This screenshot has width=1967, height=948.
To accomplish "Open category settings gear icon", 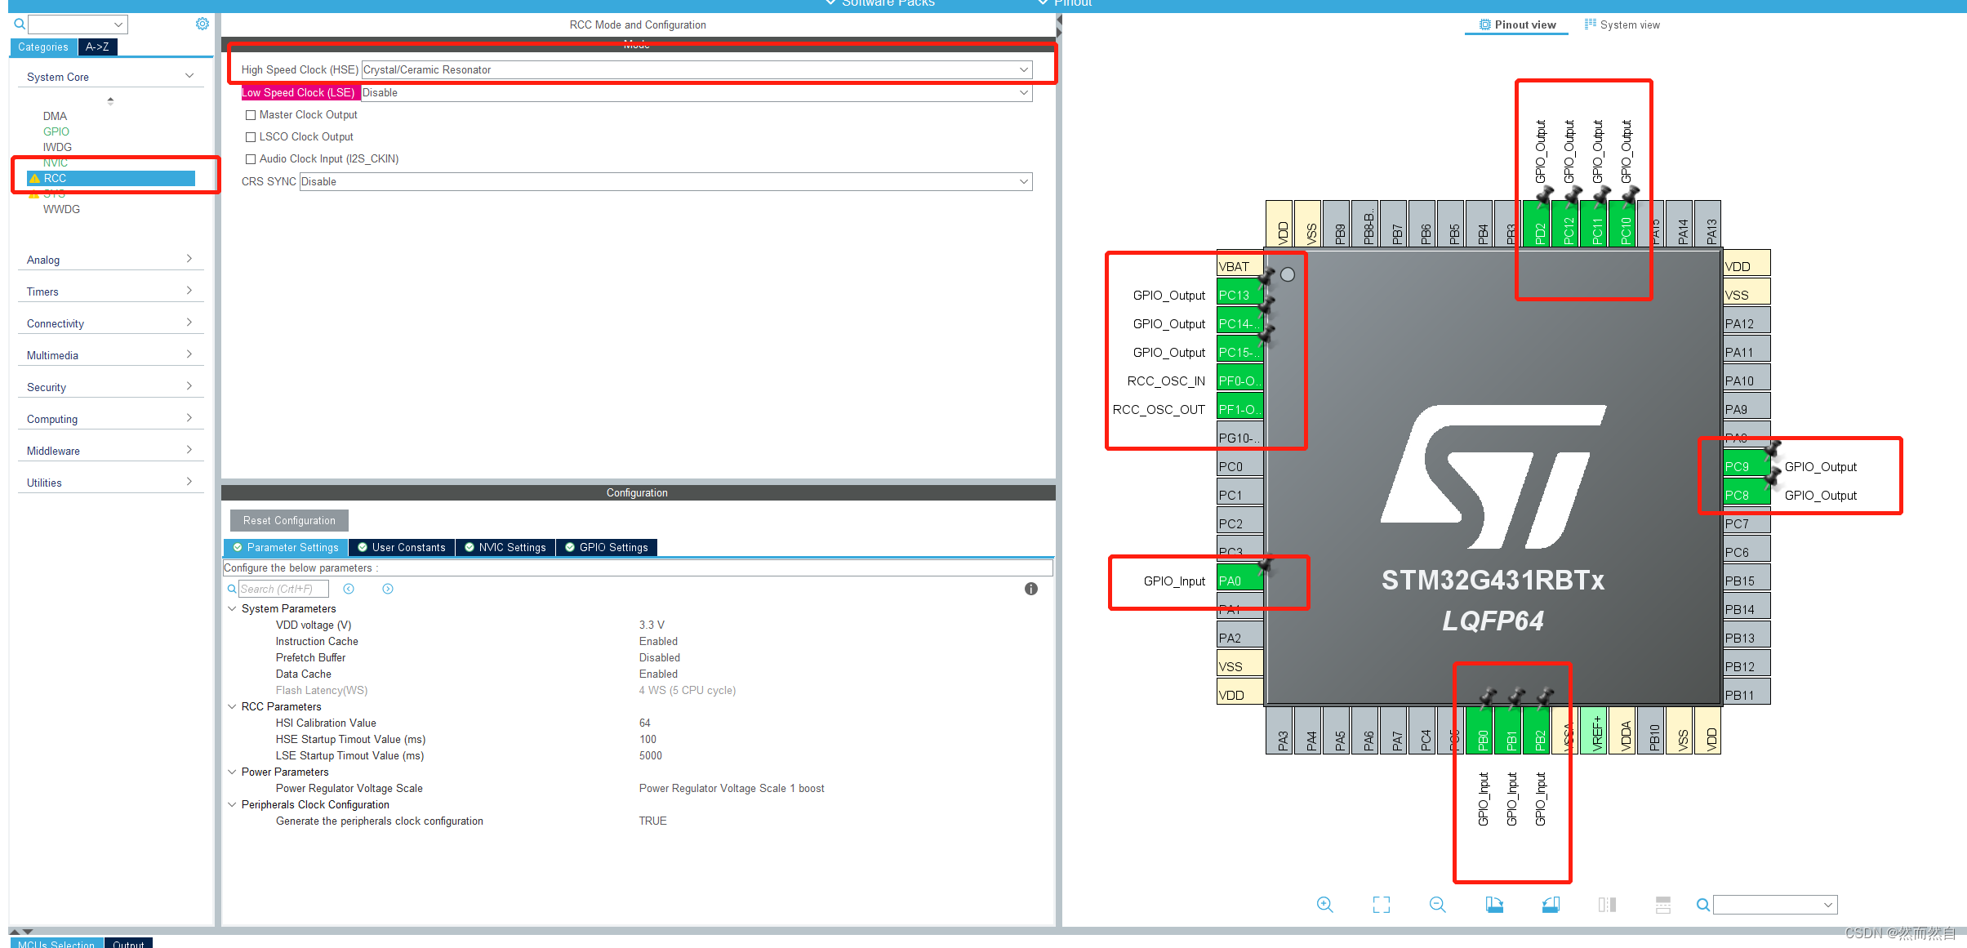I will [202, 24].
